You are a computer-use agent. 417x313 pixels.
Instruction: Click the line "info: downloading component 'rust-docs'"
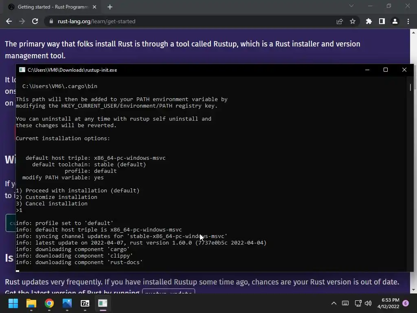79,262
